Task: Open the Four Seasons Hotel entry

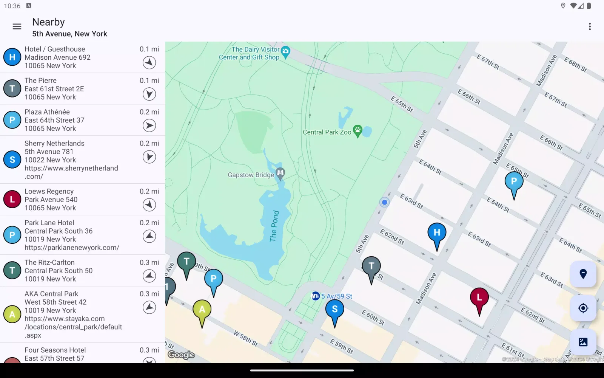Action: tap(82, 353)
